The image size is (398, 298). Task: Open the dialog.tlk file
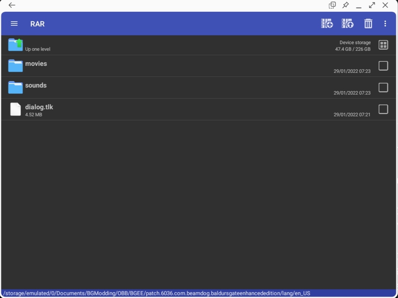click(x=39, y=107)
